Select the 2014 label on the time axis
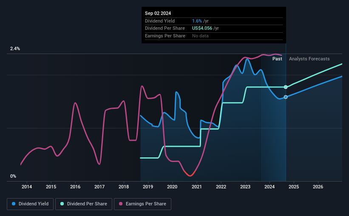 point(27,187)
